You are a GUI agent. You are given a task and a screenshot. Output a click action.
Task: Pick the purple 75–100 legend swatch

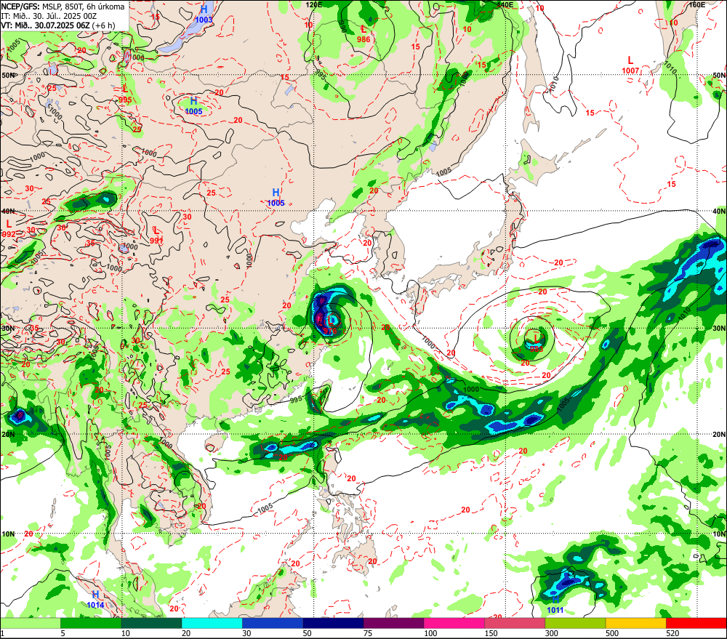point(393,623)
